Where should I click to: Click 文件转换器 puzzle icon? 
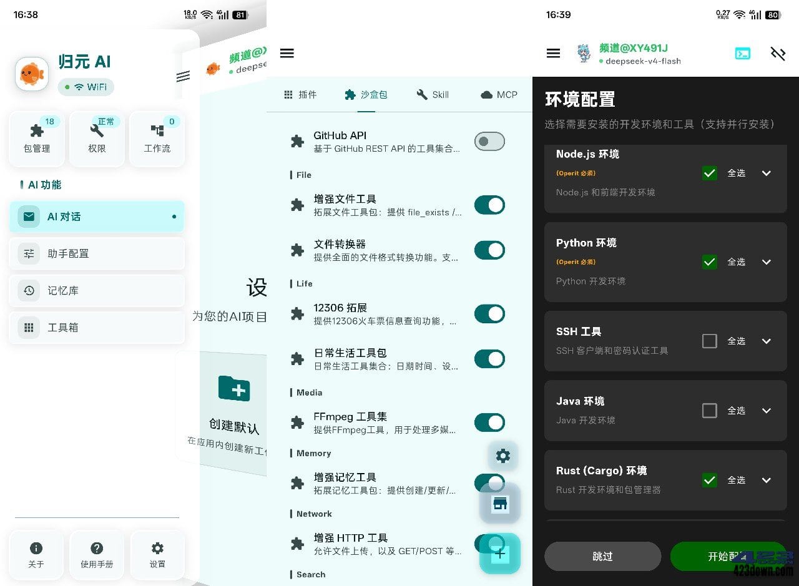point(298,250)
